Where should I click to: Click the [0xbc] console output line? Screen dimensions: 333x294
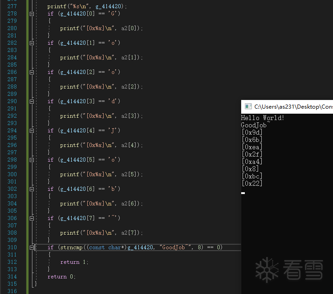coord(252,176)
